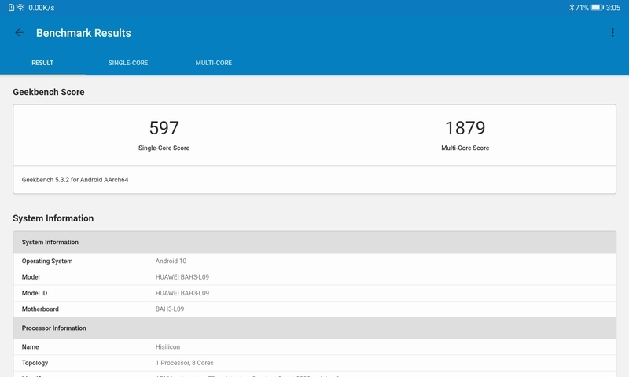Tap the 0.00K/s network speed indicator

point(42,8)
